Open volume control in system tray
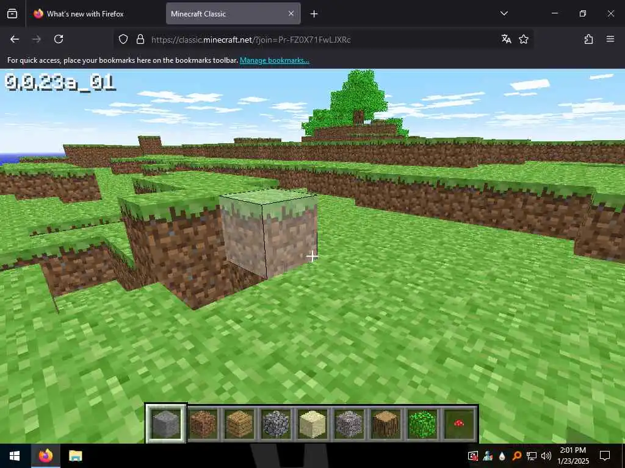625x468 pixels. click(546, 456)
